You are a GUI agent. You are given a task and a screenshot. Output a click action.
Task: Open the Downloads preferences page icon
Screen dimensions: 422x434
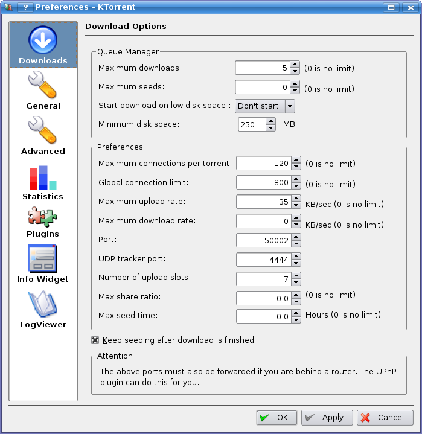pos(43,40)
